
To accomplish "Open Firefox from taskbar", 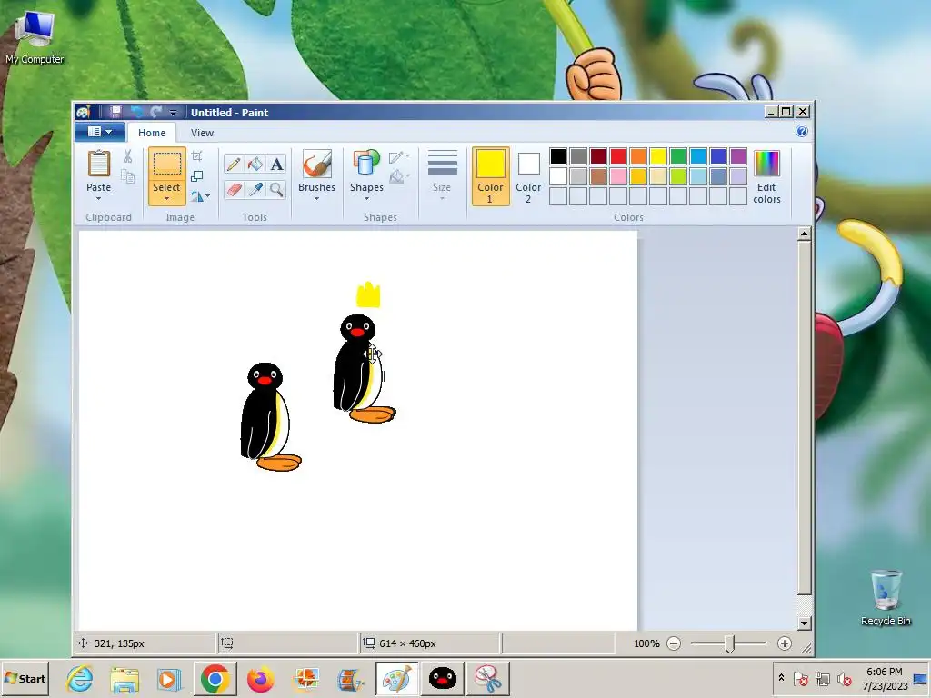I will coord(261,678).
